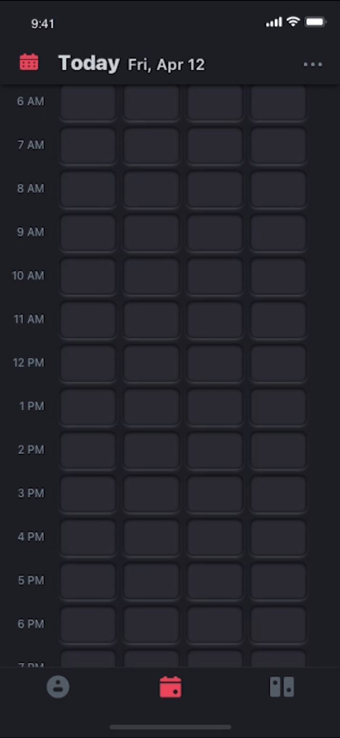Select the third slot in the 3 PM row

pos(215,494)
